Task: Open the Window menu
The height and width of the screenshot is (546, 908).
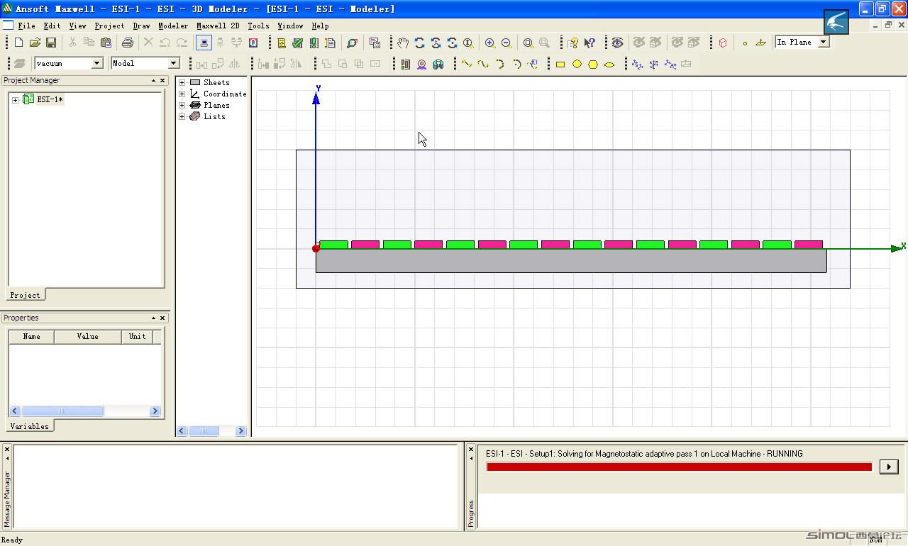Action: point(290,26)
